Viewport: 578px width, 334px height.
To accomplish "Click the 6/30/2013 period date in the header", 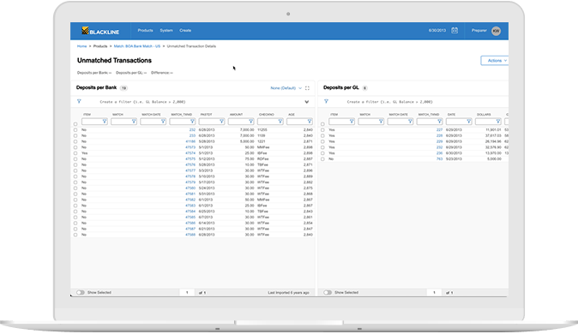I will point(437,31).
